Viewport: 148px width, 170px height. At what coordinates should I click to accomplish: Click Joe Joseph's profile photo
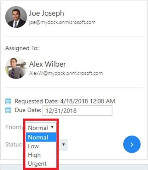click(x=16, y=17)
